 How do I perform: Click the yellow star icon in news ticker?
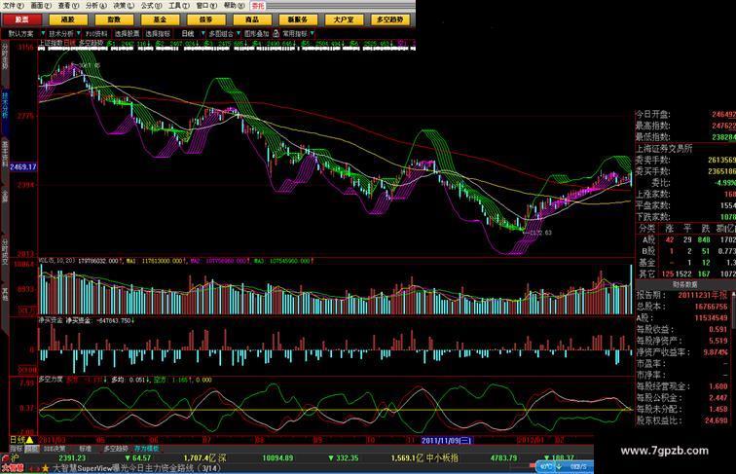click(46, 468)
